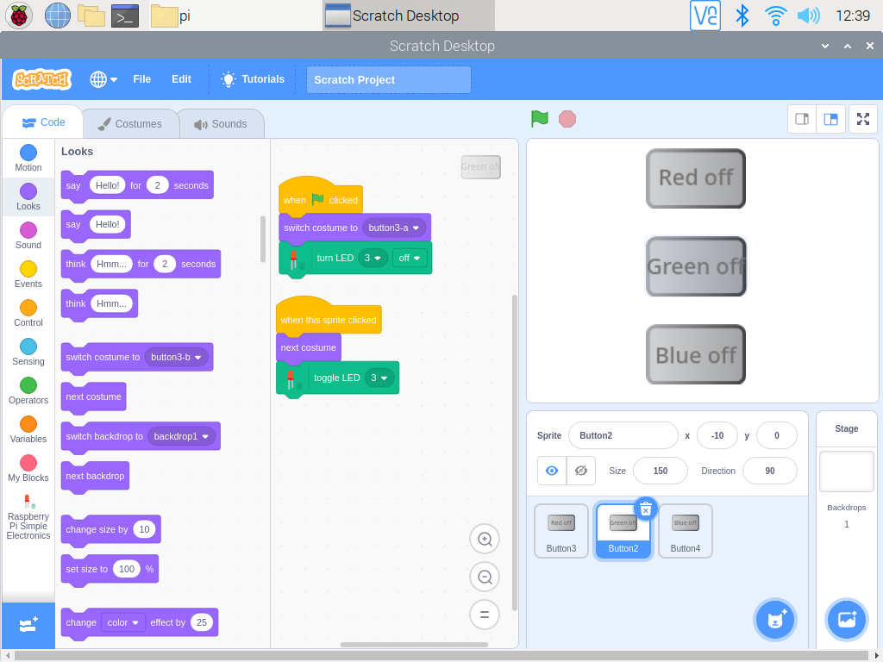Click the Add Extension button
883x662 pixels.
[x=28, y=626]
